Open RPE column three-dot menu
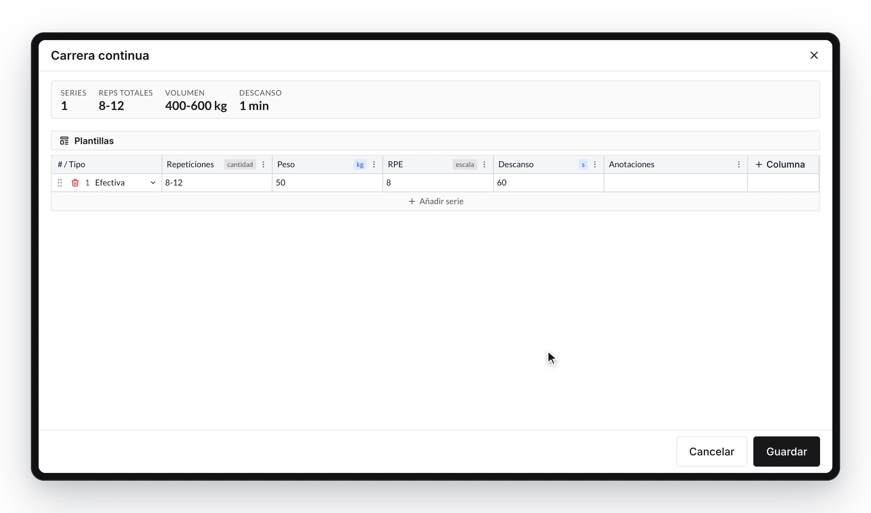The height and width of the screenshot is (513, 871). click(x=484, y=164)
